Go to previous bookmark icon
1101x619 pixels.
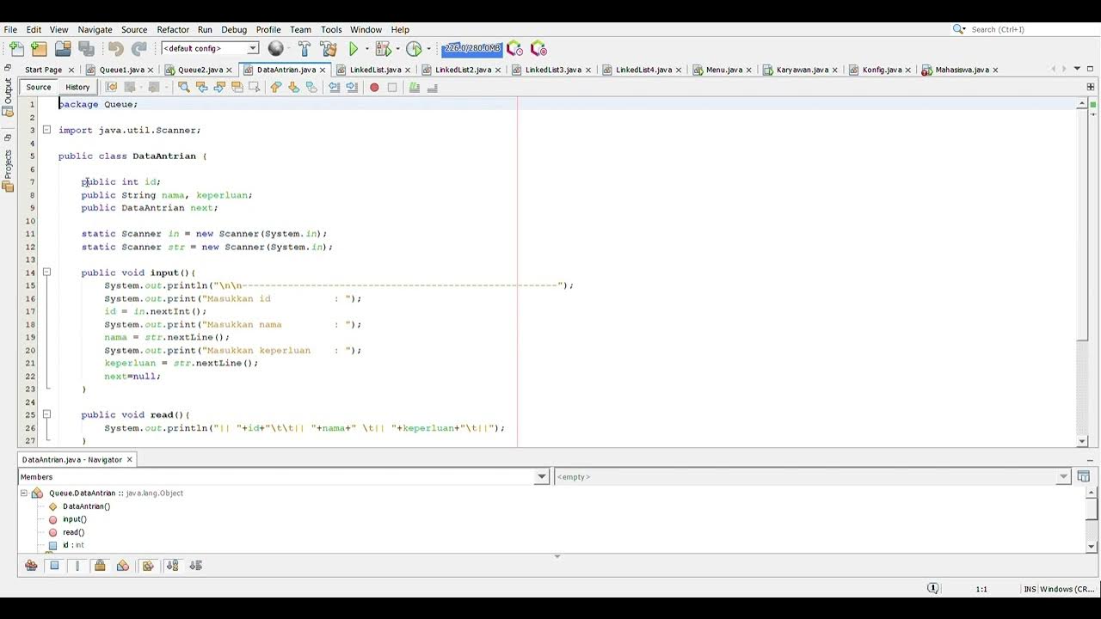(x=275, y=87)
